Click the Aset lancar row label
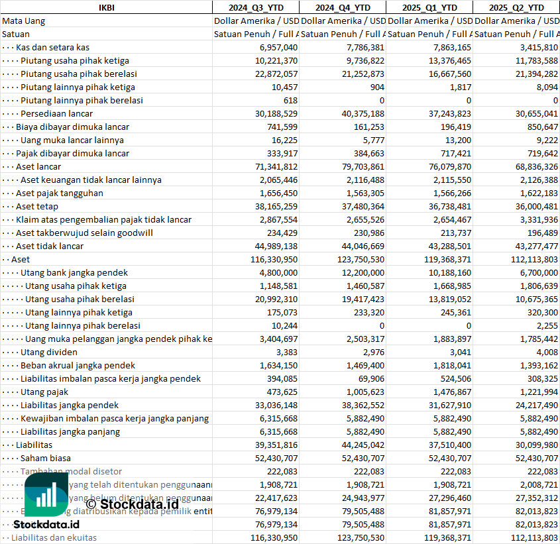 [x=38, y=166]
